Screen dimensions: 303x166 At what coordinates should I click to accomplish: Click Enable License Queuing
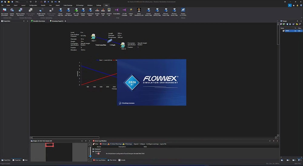[41, 12]
